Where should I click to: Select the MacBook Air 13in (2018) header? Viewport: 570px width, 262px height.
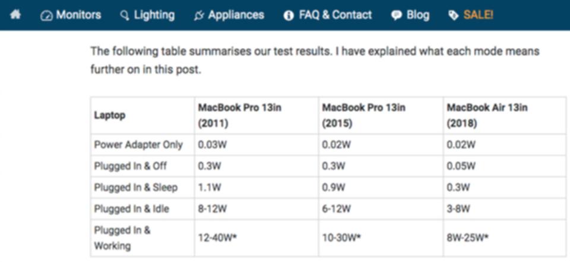click(487, 116)
